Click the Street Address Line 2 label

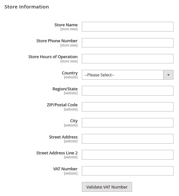(x=57, y=153)
